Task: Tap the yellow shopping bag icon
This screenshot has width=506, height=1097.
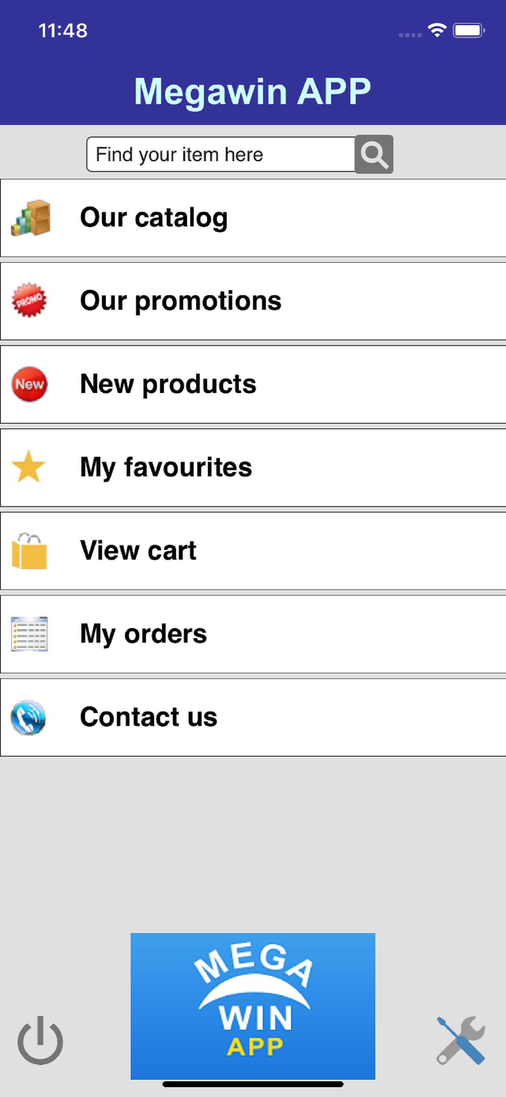Action: (29, 550)
